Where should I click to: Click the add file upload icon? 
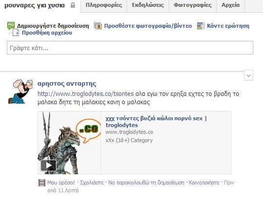(16, 32)
